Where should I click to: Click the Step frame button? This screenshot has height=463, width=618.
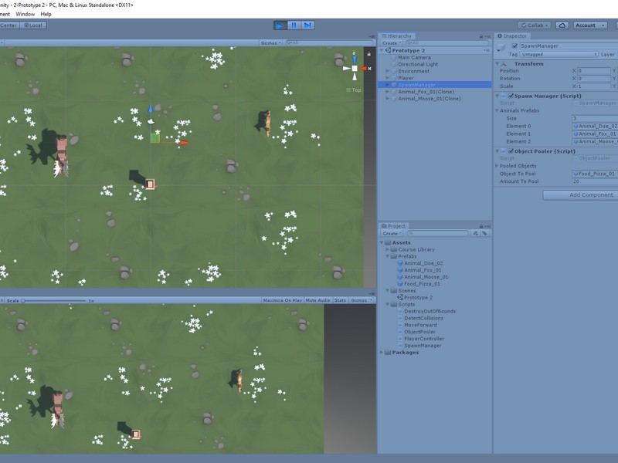[x=308, y=25]
